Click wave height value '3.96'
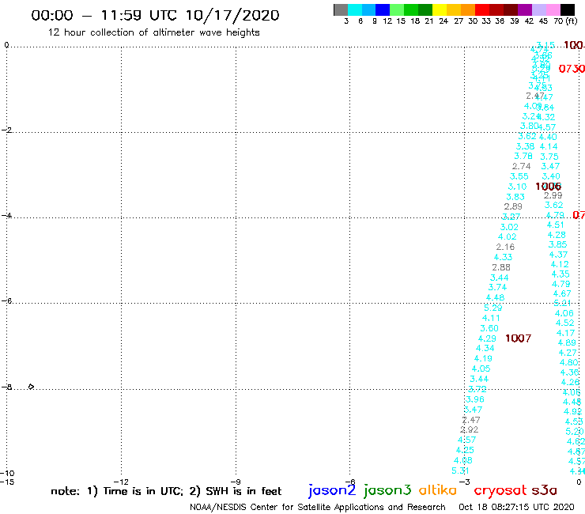The height and width of the screenshot is (514, 585). click(x=475, y=399)
